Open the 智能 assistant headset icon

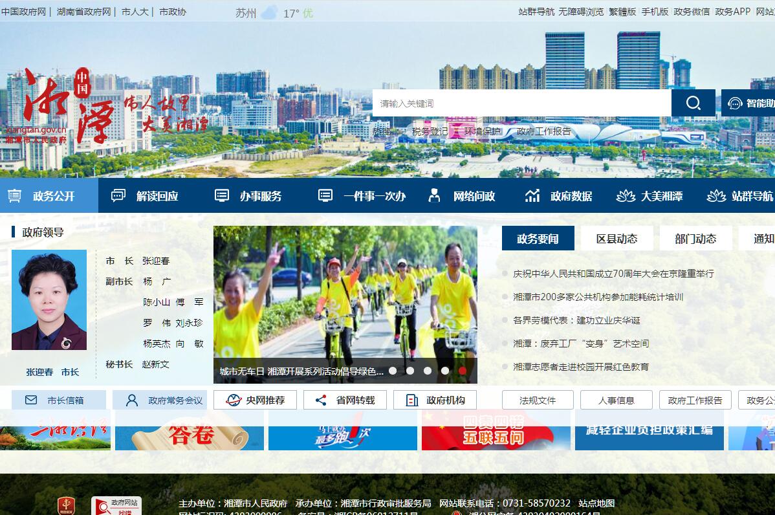[735, 104]
